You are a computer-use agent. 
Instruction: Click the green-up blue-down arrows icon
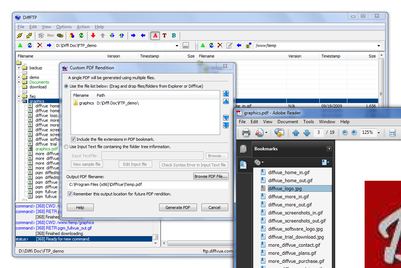(122, 36)
